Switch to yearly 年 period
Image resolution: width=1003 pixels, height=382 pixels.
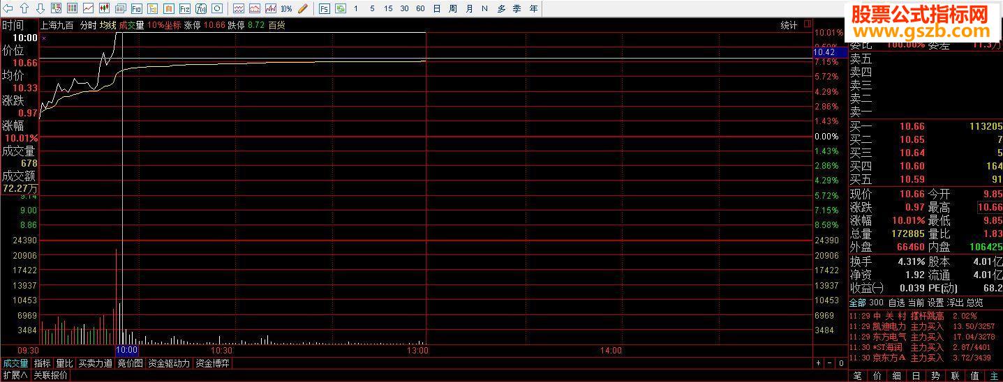[534, 8]
